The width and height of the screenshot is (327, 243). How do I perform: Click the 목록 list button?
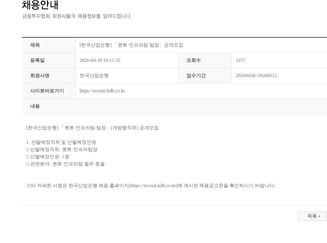pos(312,216)
